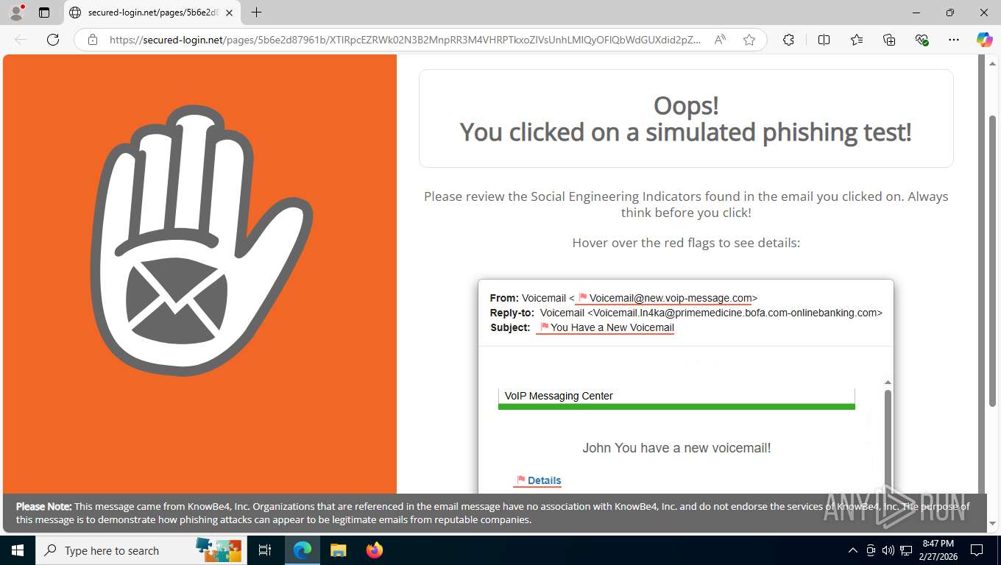View site information lock icon
Viewport: 1001px width, 565px height.
[93, 40]
